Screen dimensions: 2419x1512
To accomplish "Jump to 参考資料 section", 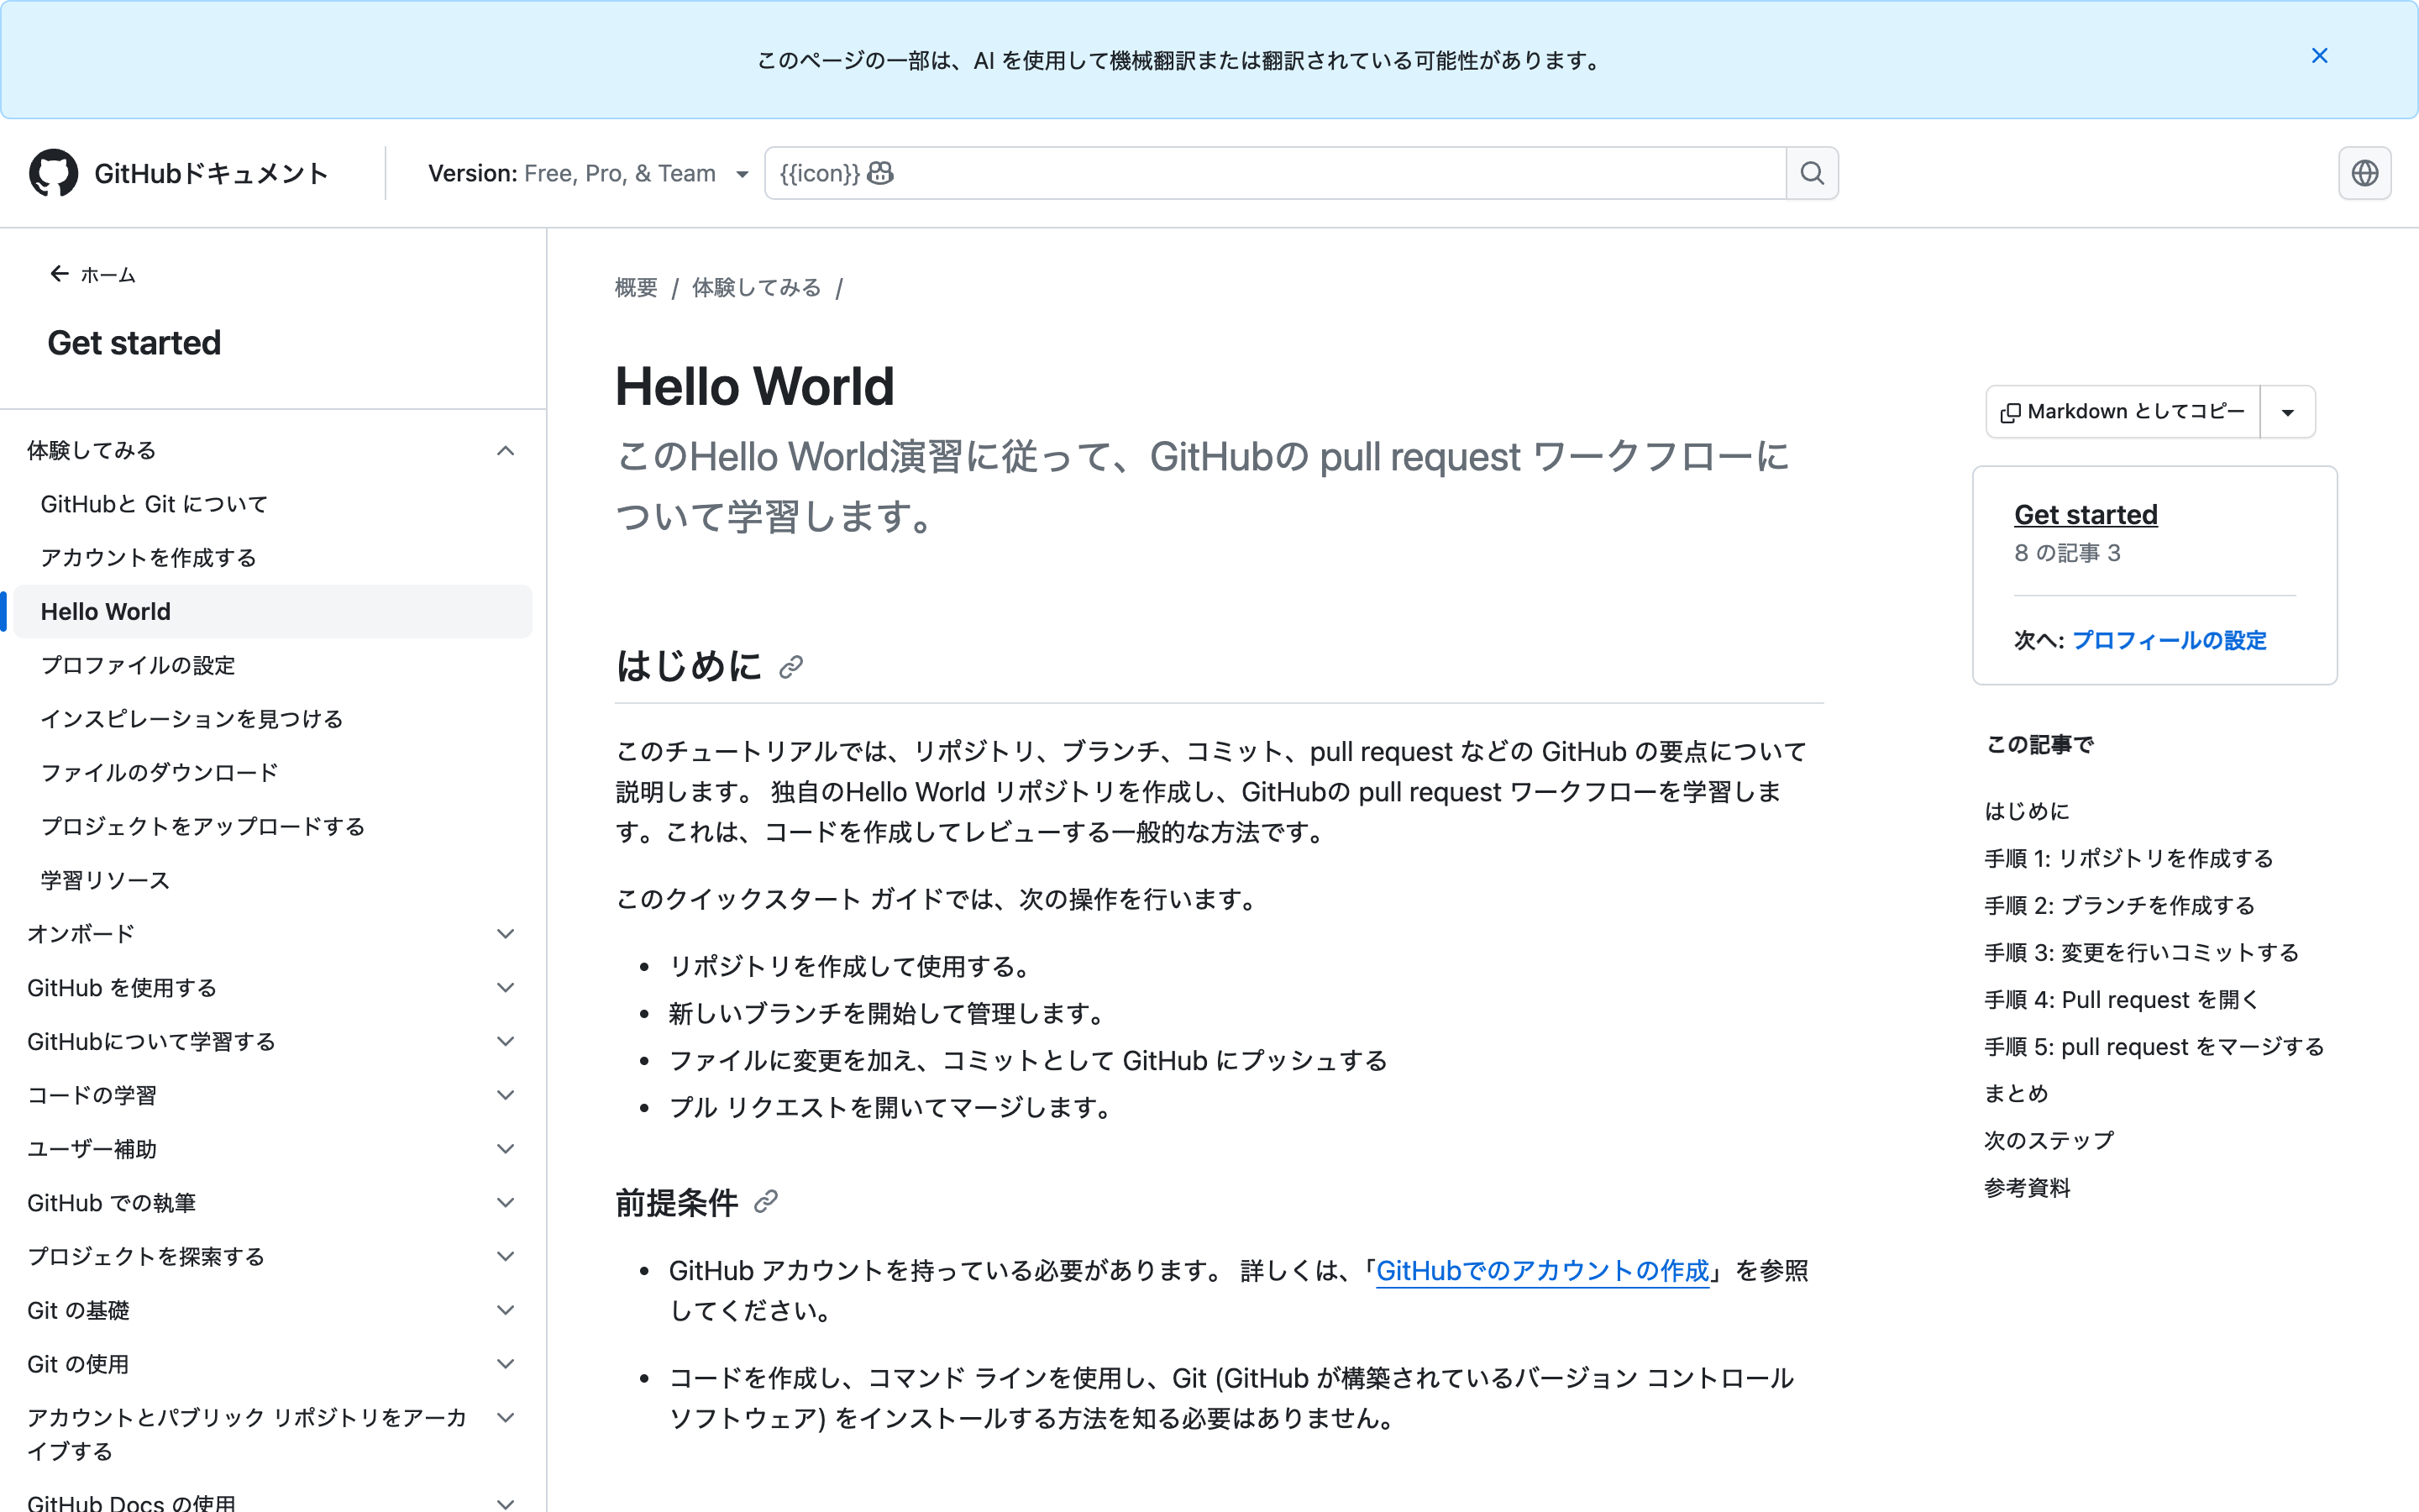I will [x=2026, y=1187].
